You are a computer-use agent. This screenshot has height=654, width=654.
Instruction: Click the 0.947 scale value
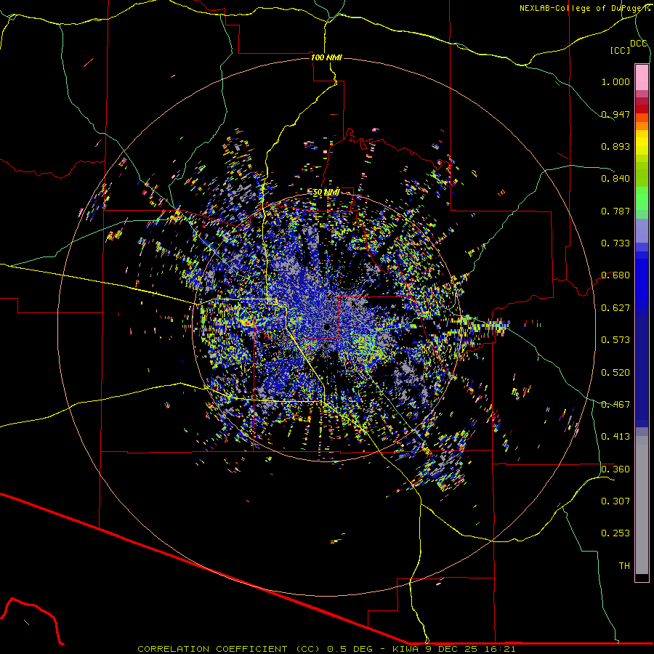(x=615, y=114)
